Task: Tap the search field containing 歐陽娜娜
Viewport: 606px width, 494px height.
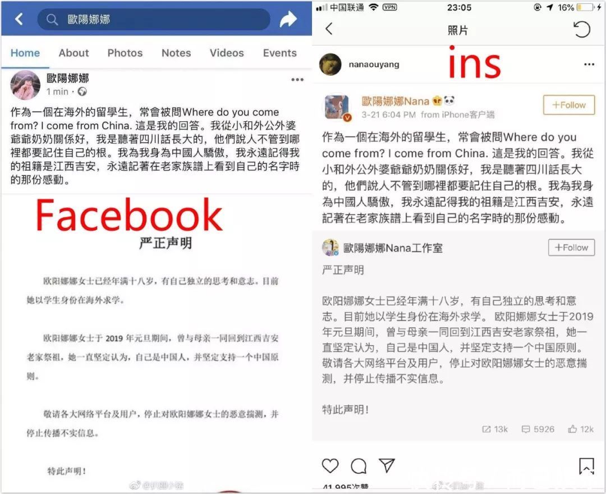Action: [154, 19]
